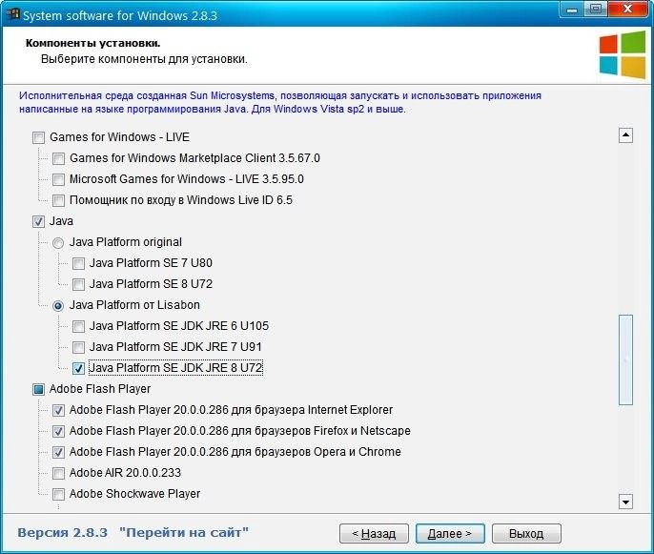Click the Java group label
Viewport: 654px width, 554px height.
(61, 221)
